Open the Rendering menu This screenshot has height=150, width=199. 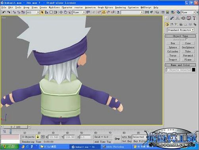click(121, 8)
